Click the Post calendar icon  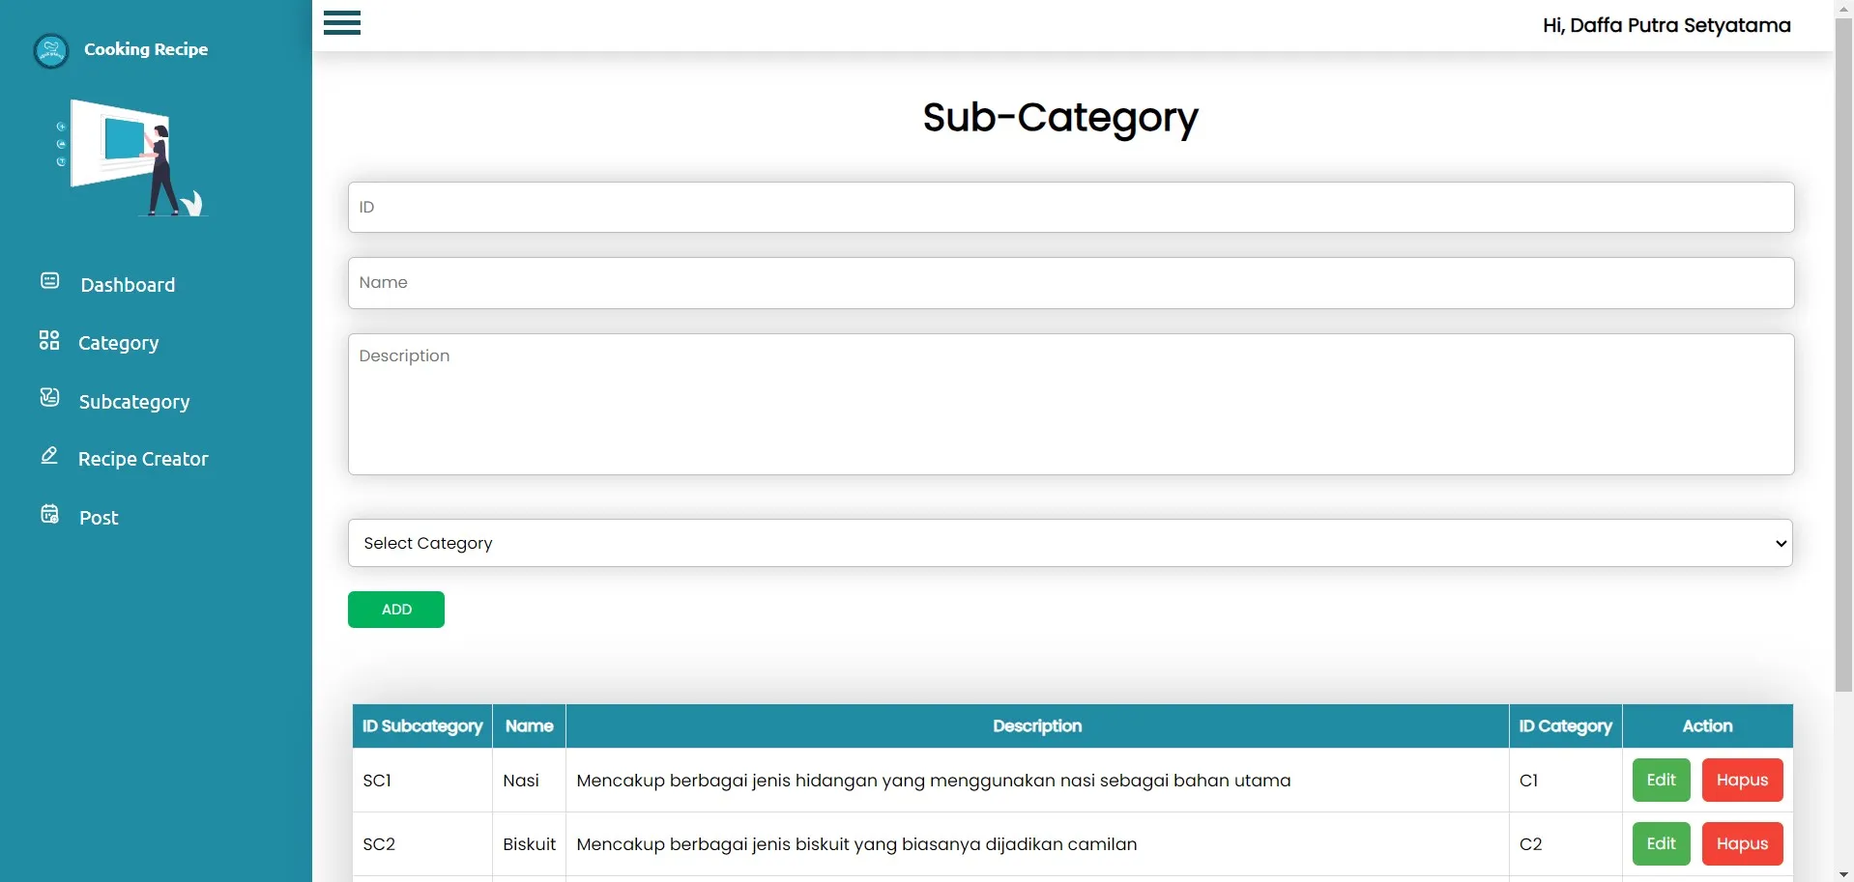tap(49, 514)
